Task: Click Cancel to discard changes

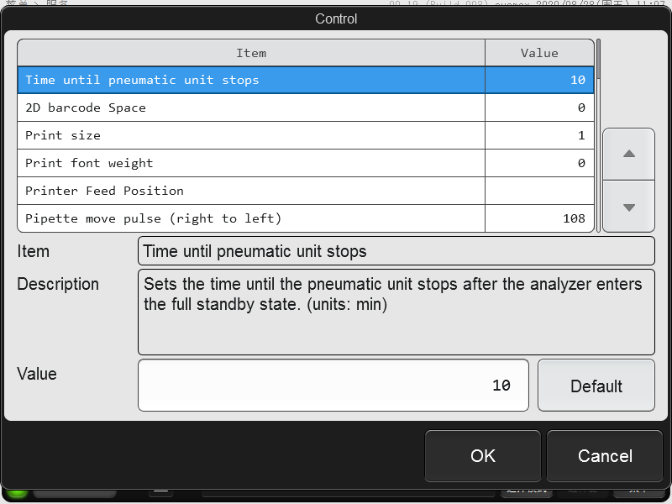Action: pos(605,455)
